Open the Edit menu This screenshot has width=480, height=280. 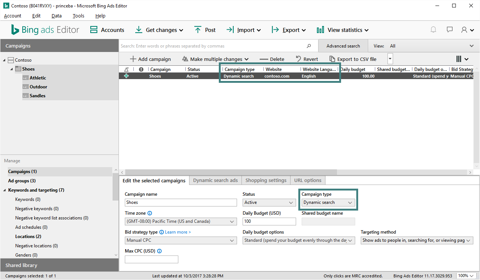(36, 16)
